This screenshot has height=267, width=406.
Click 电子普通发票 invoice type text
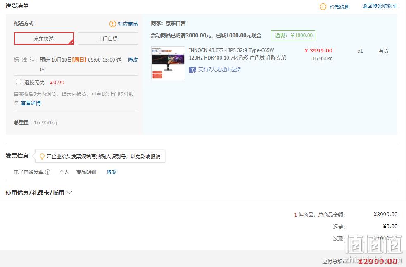[29, 172]
